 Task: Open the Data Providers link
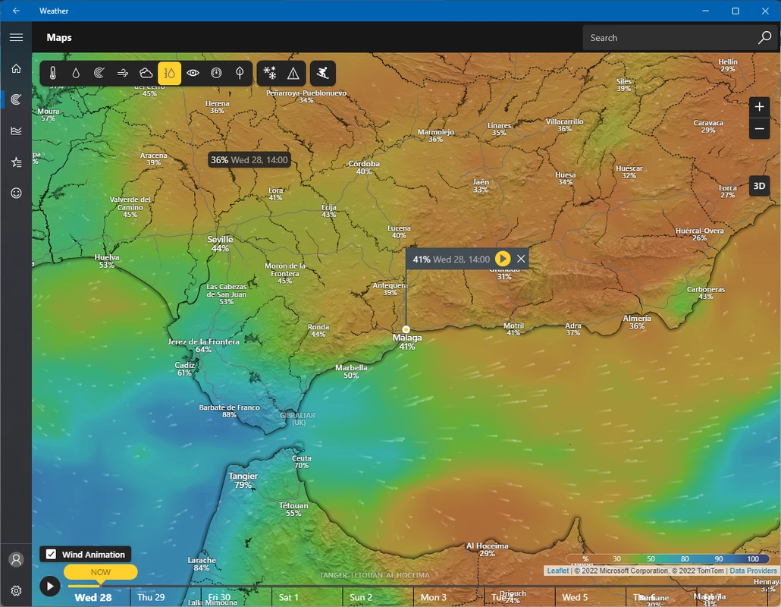click(753, 571)
